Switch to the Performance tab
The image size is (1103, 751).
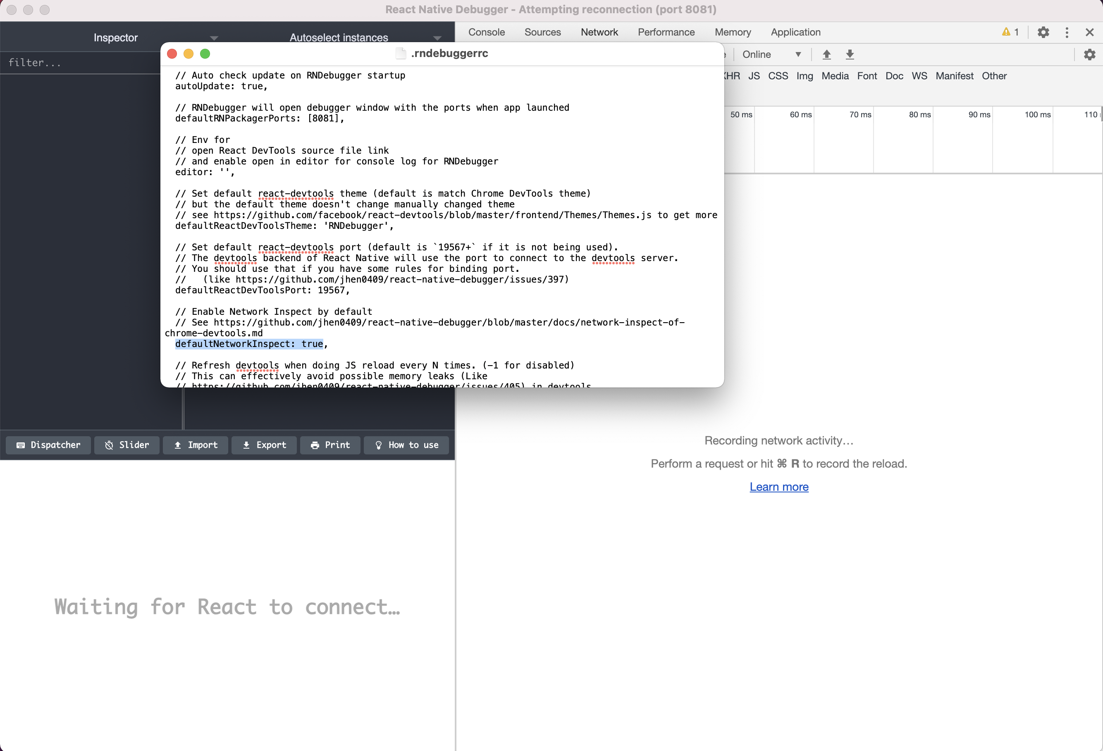pyautogui.click(x=666, y=32)
